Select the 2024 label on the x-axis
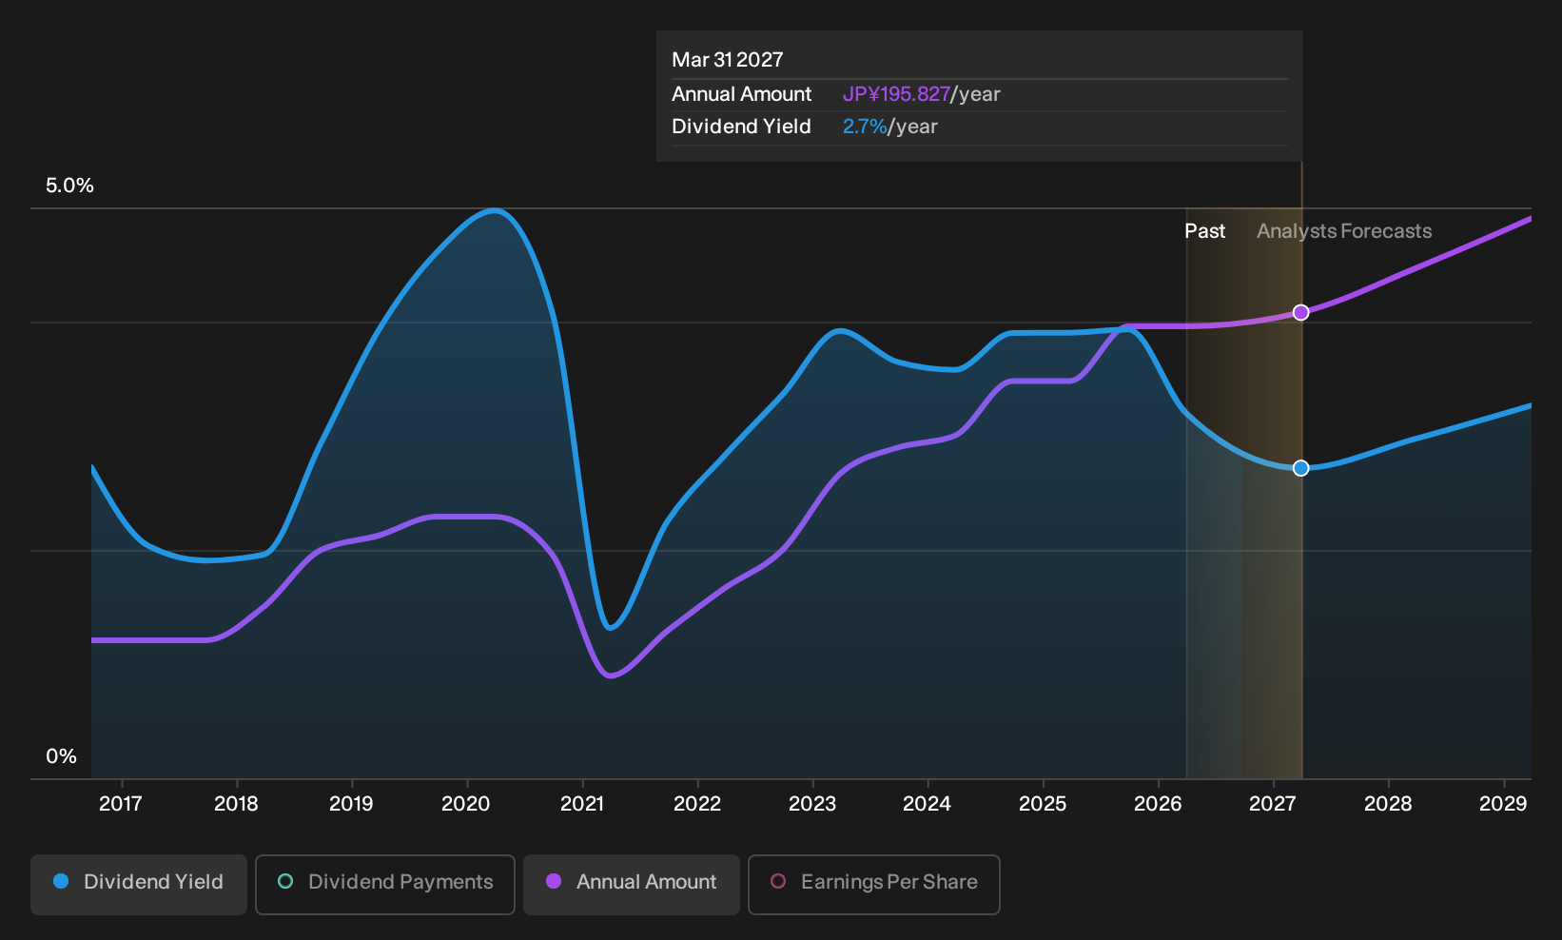 (x=927, y=804)
